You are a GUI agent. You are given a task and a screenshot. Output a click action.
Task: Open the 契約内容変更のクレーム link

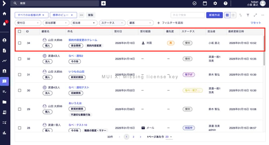(x=83, y=40)
